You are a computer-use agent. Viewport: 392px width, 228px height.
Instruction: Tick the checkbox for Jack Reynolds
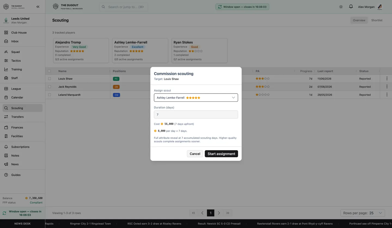click(49, 87)
